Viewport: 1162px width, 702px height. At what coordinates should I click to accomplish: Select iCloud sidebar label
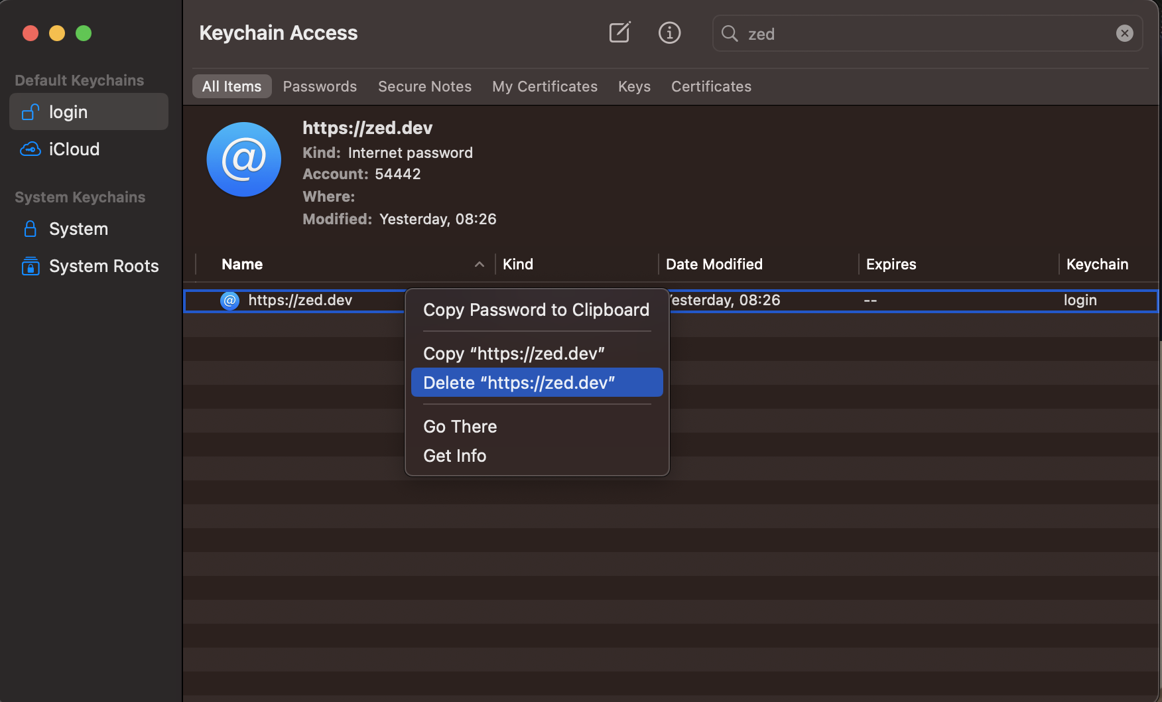[74, 149]
